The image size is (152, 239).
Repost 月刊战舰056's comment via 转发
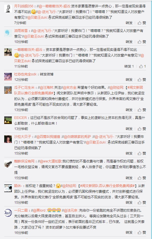(129, 23)
